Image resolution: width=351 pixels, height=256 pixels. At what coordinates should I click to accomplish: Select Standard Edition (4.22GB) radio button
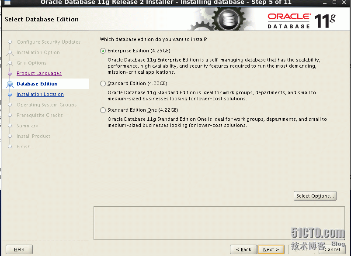click(x=103, y=84)
